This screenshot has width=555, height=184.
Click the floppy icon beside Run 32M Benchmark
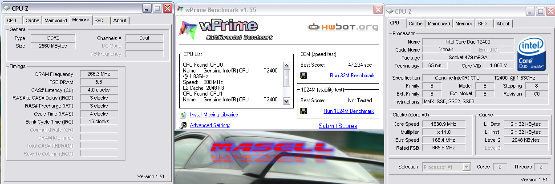pos(304,75)
